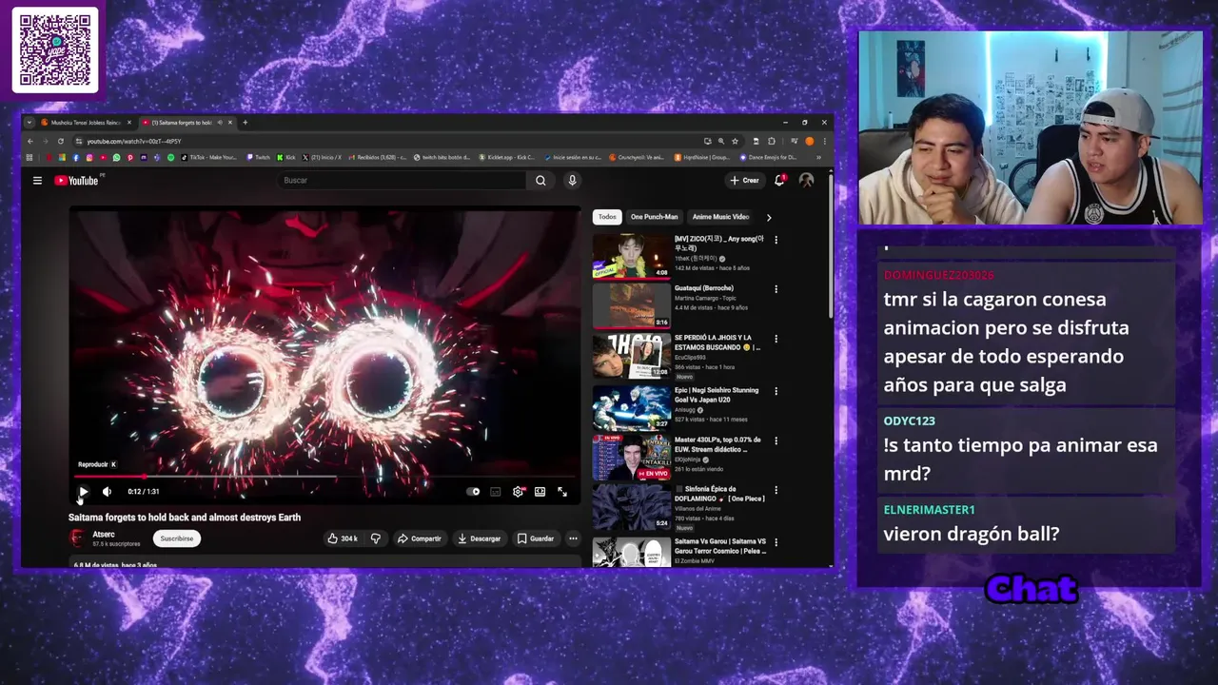Click the page scrollbar in the browser
This screenshot has height=685, width=1218.
click(x=831, y=246)
